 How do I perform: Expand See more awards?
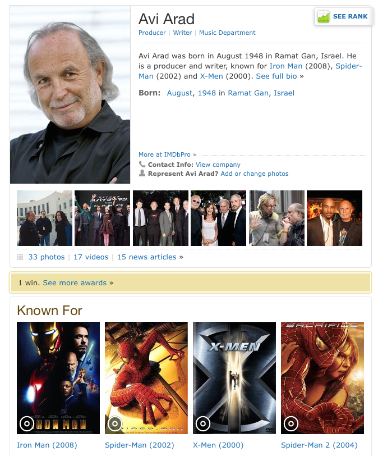coord(75,282)
